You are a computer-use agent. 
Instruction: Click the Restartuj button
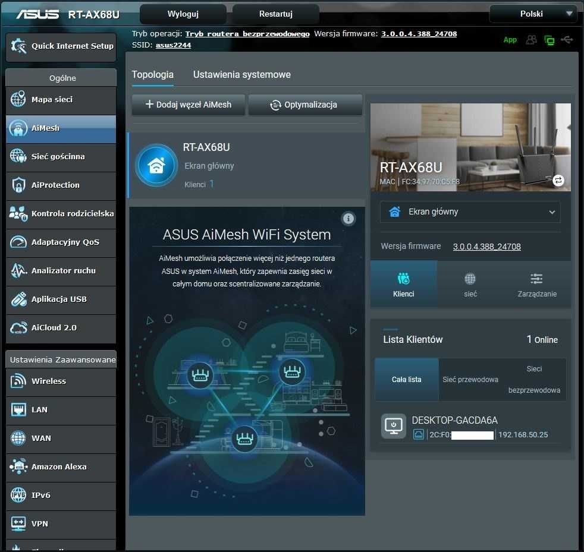point(275,14)
